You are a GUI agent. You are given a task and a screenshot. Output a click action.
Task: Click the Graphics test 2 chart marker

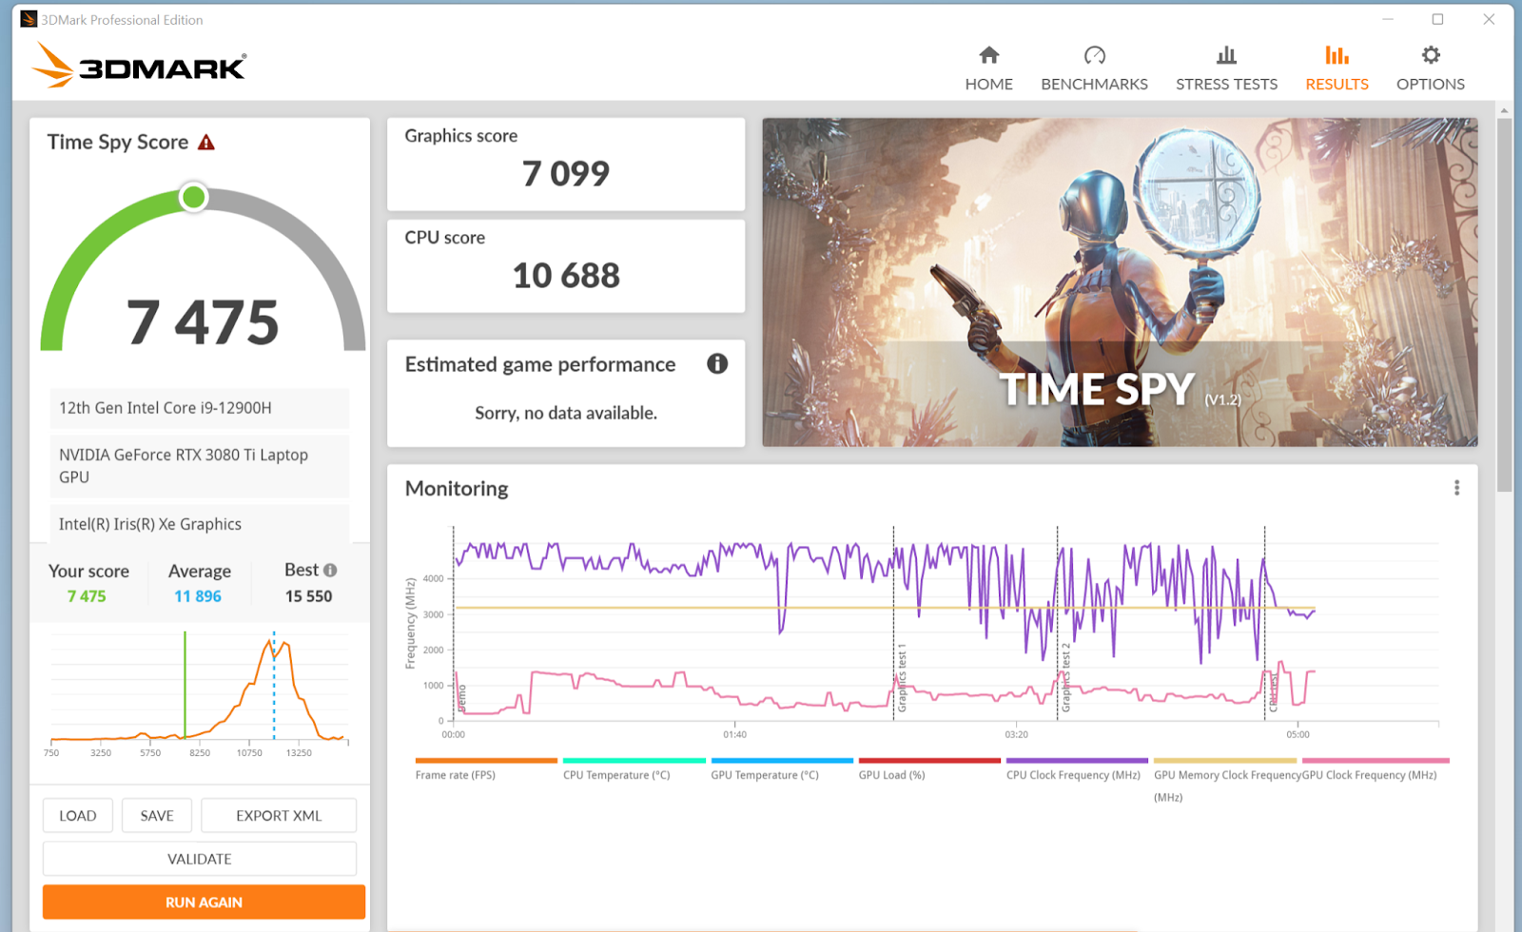pos(1064,678)
